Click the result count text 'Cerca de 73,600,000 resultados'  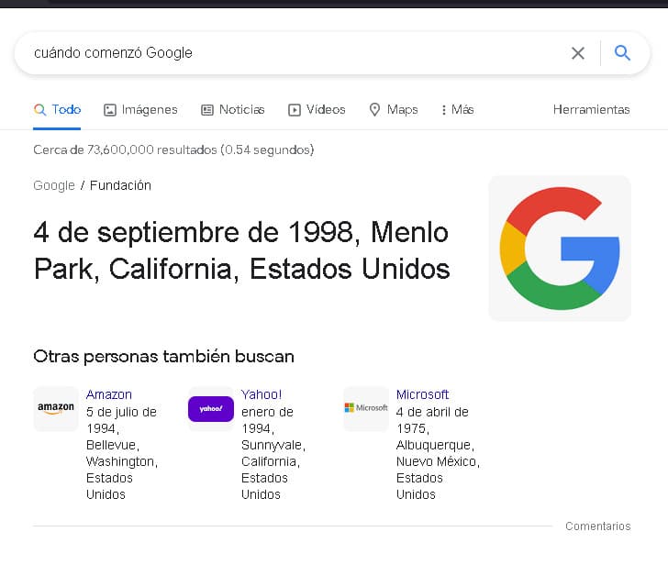coord(125,150)
